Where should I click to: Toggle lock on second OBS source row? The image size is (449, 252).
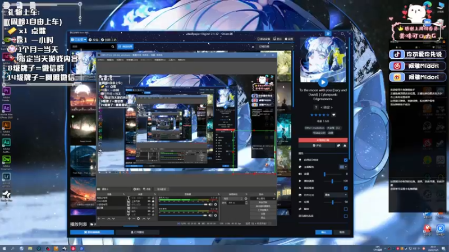point(153,201)
